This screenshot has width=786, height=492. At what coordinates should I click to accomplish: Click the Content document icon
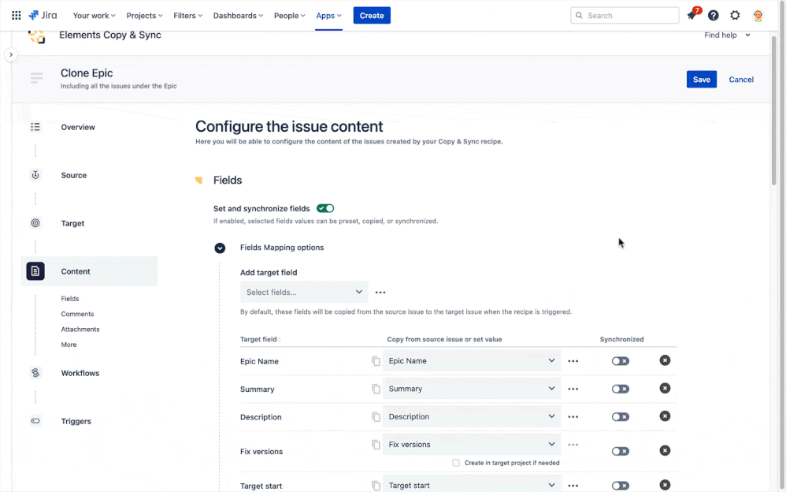point(35,271)
